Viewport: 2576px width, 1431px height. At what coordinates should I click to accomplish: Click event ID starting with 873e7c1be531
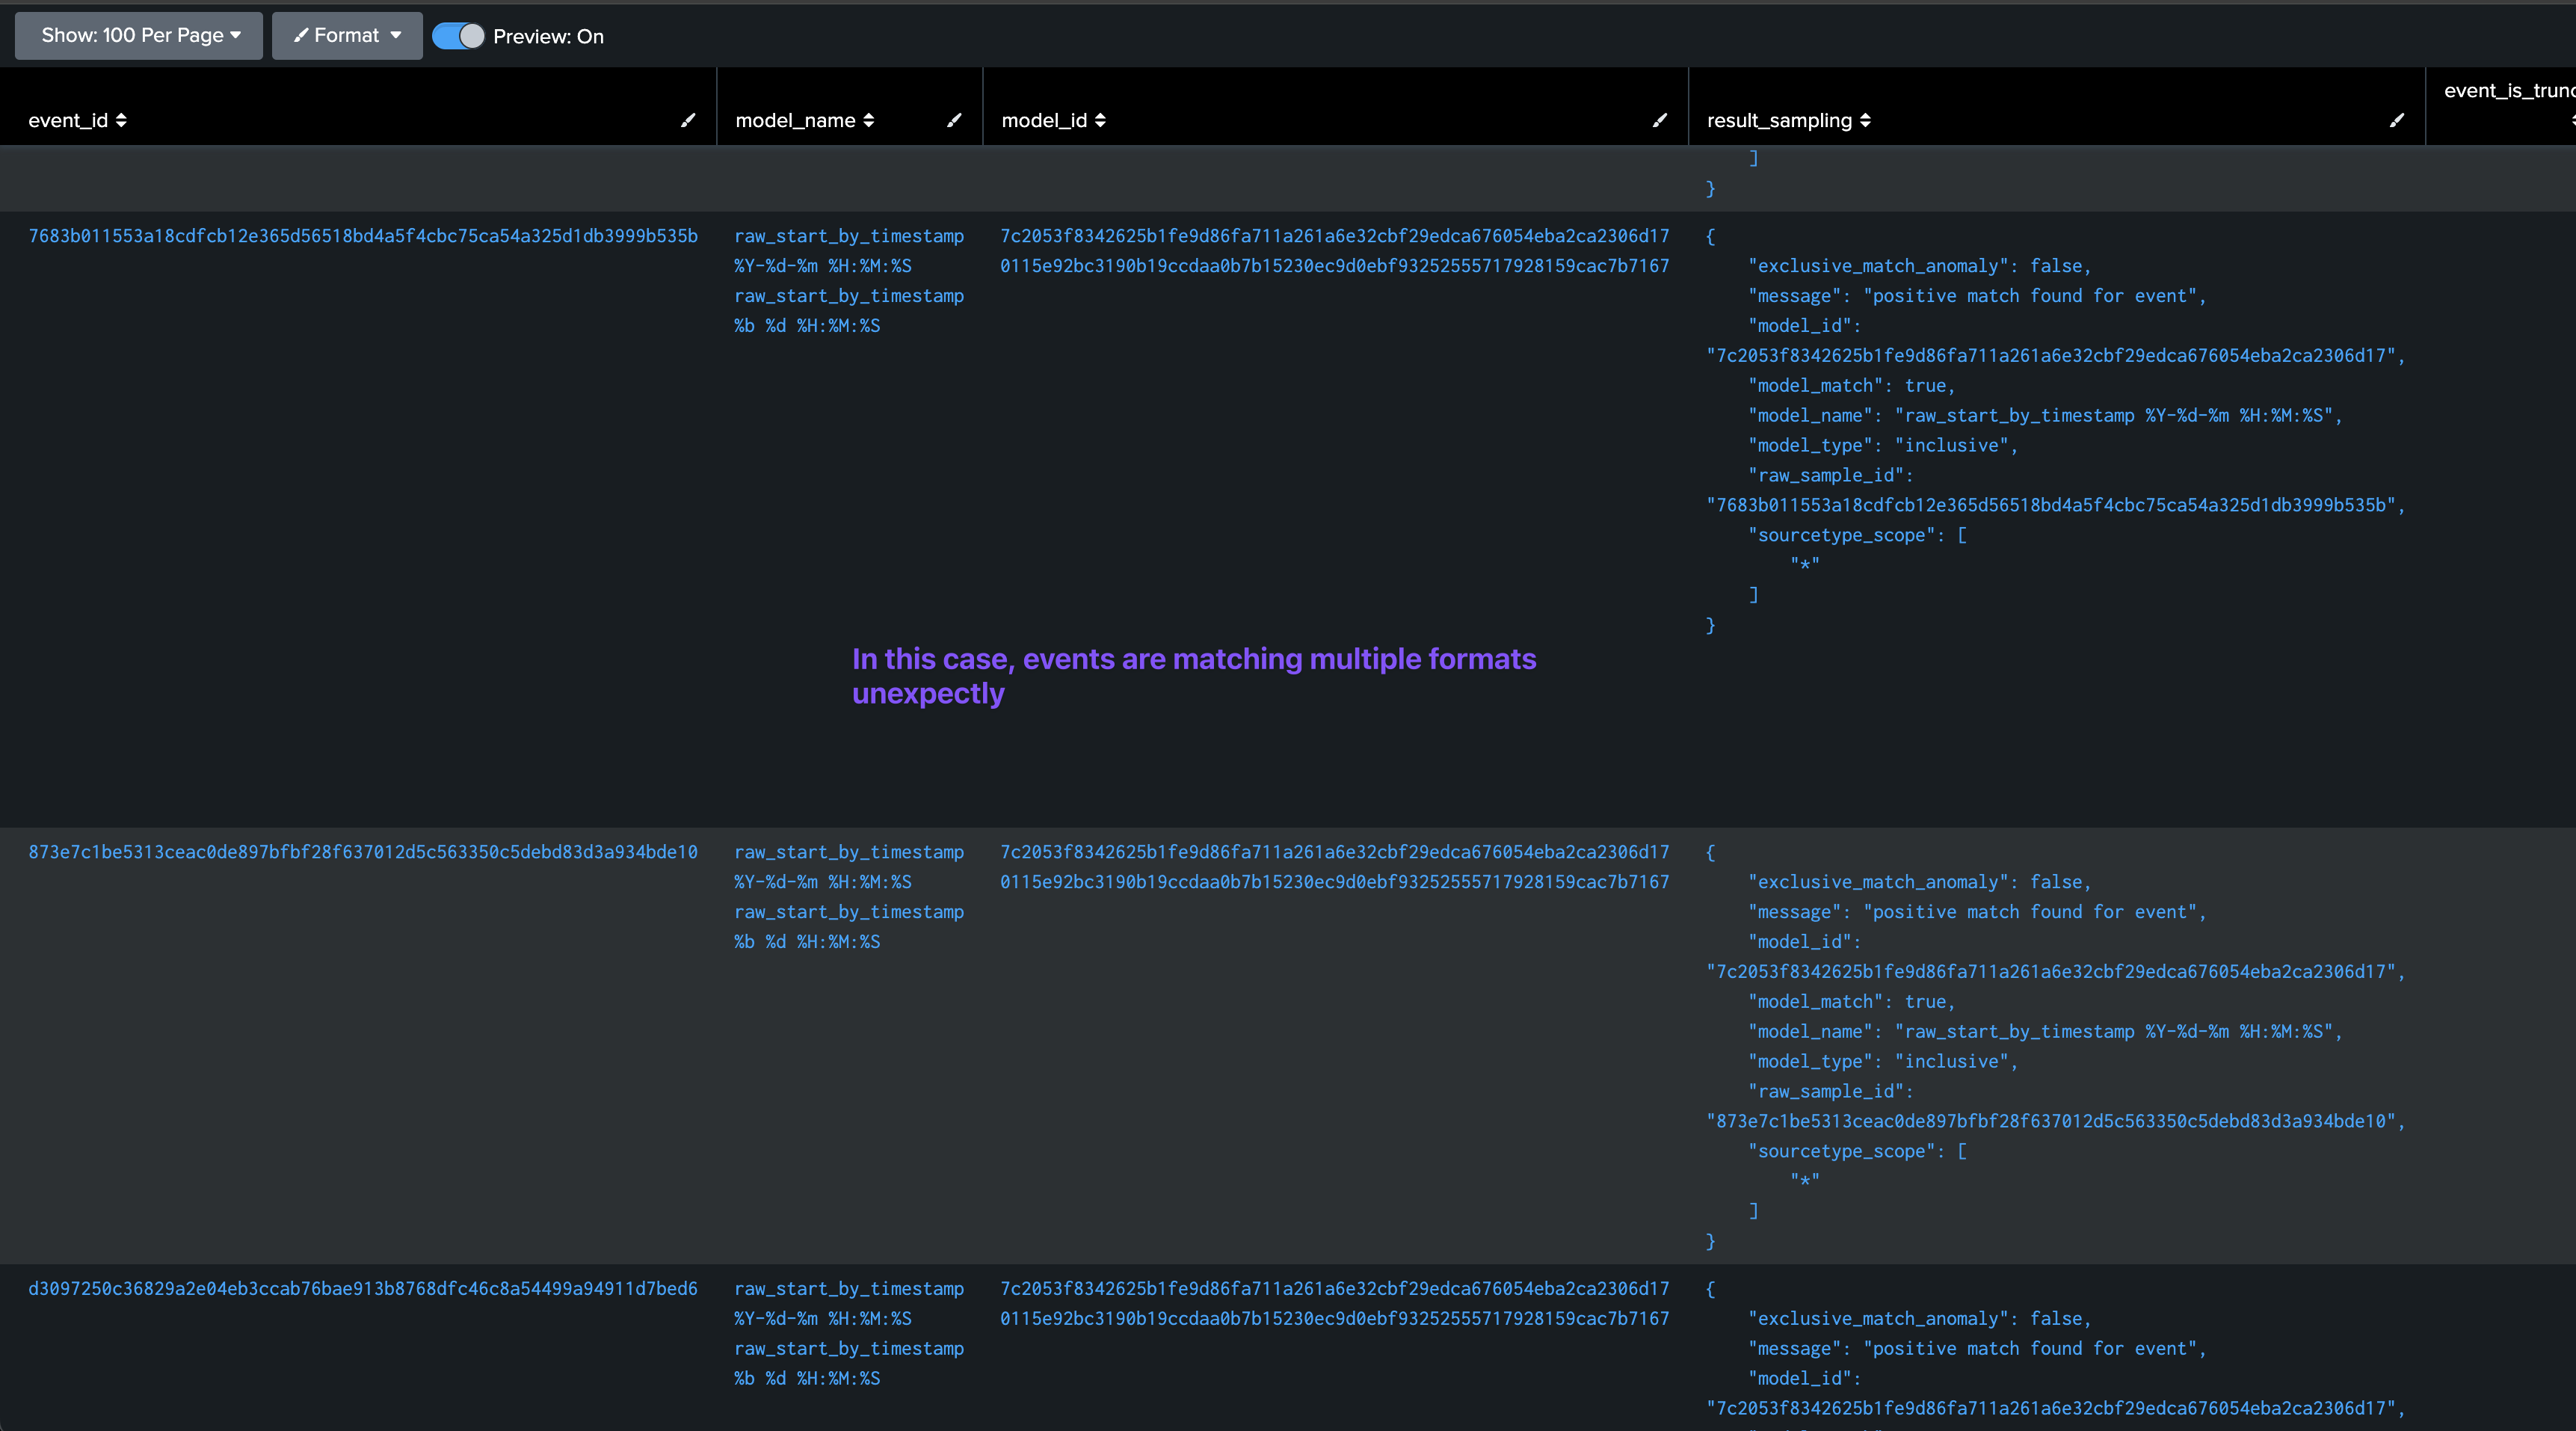click(x=363, y=852)
